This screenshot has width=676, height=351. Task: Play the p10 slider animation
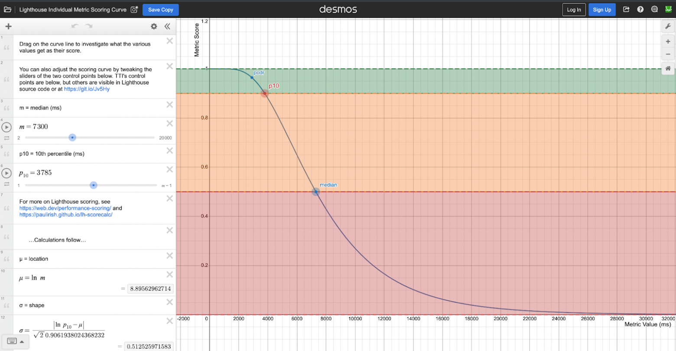6,173
